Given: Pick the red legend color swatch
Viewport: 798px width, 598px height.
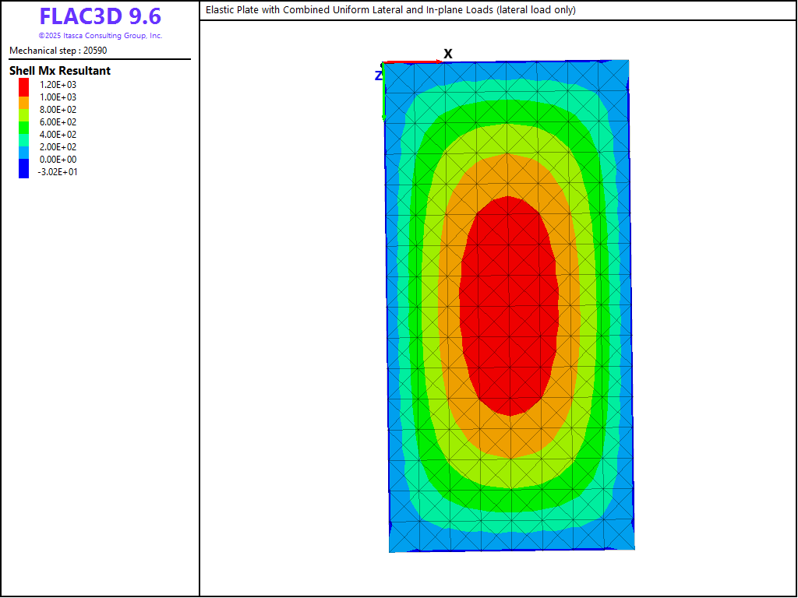Looking at the screenshot, I should [x=23, y=85].
